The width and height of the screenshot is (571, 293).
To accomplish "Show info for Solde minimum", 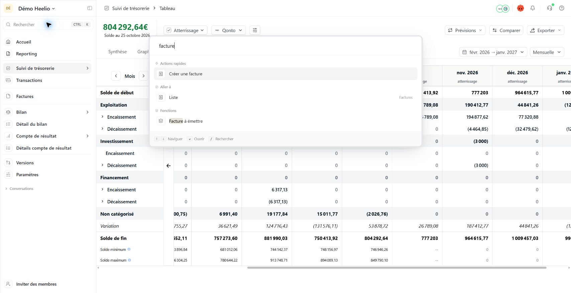I will pyautogui.click(x=129, y=249).
